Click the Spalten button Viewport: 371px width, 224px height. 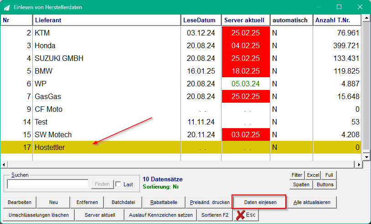[x=301, y=184]
